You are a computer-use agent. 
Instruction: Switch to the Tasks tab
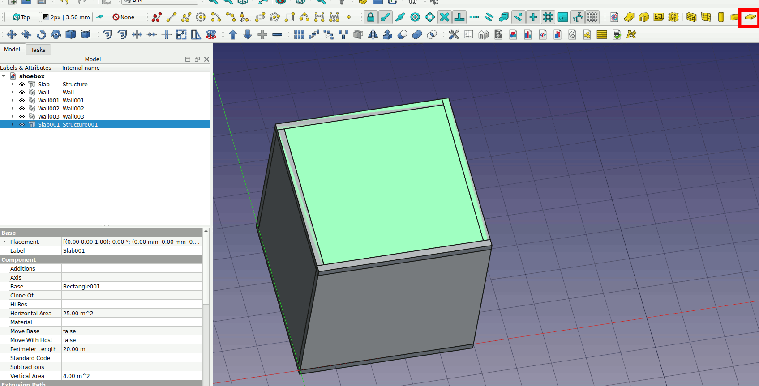point(38,50)
